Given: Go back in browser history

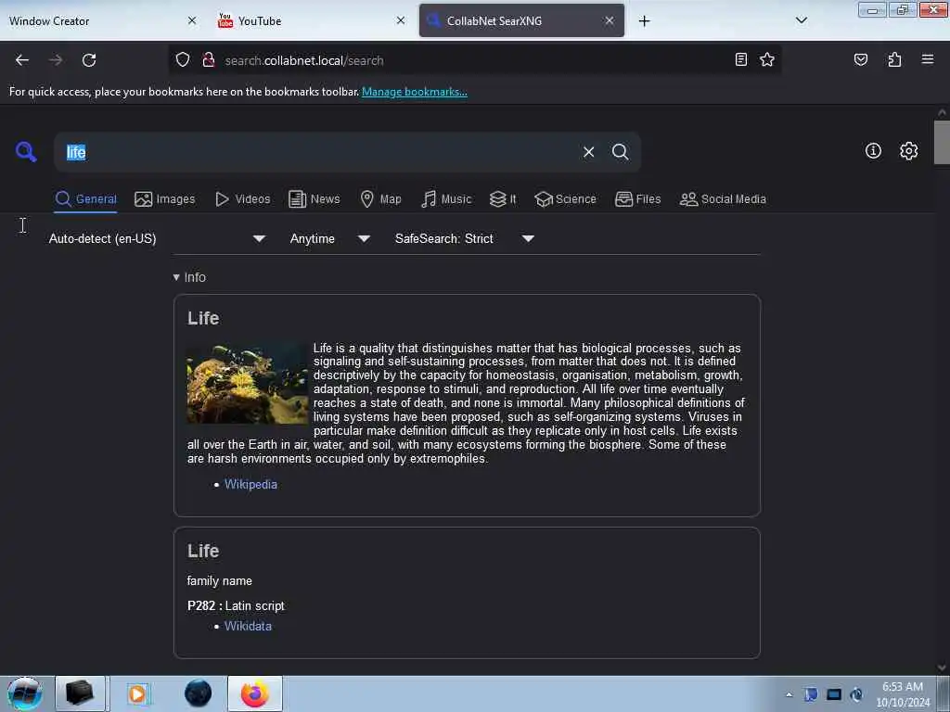Looking at the screenshot, I should click(22, 60).
